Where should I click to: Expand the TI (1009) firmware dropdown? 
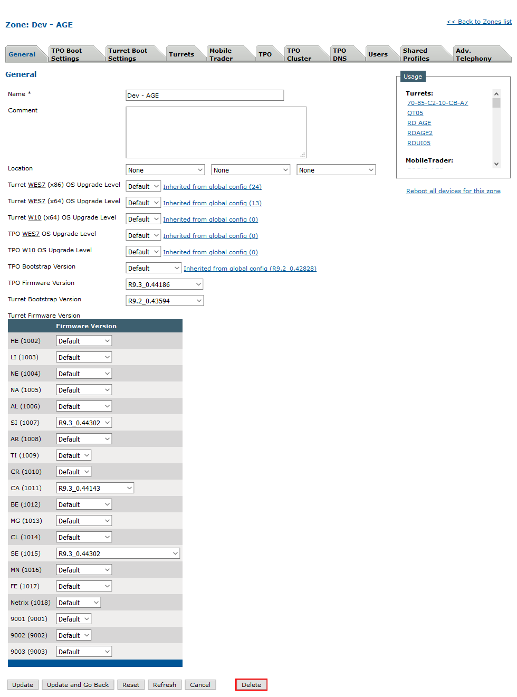74,455
